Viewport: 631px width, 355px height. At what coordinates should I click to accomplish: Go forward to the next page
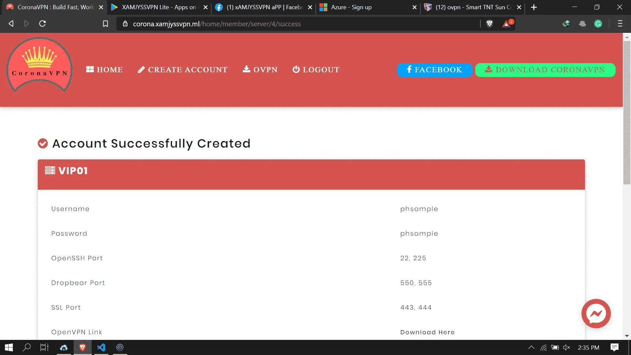[x=27, y=24]
